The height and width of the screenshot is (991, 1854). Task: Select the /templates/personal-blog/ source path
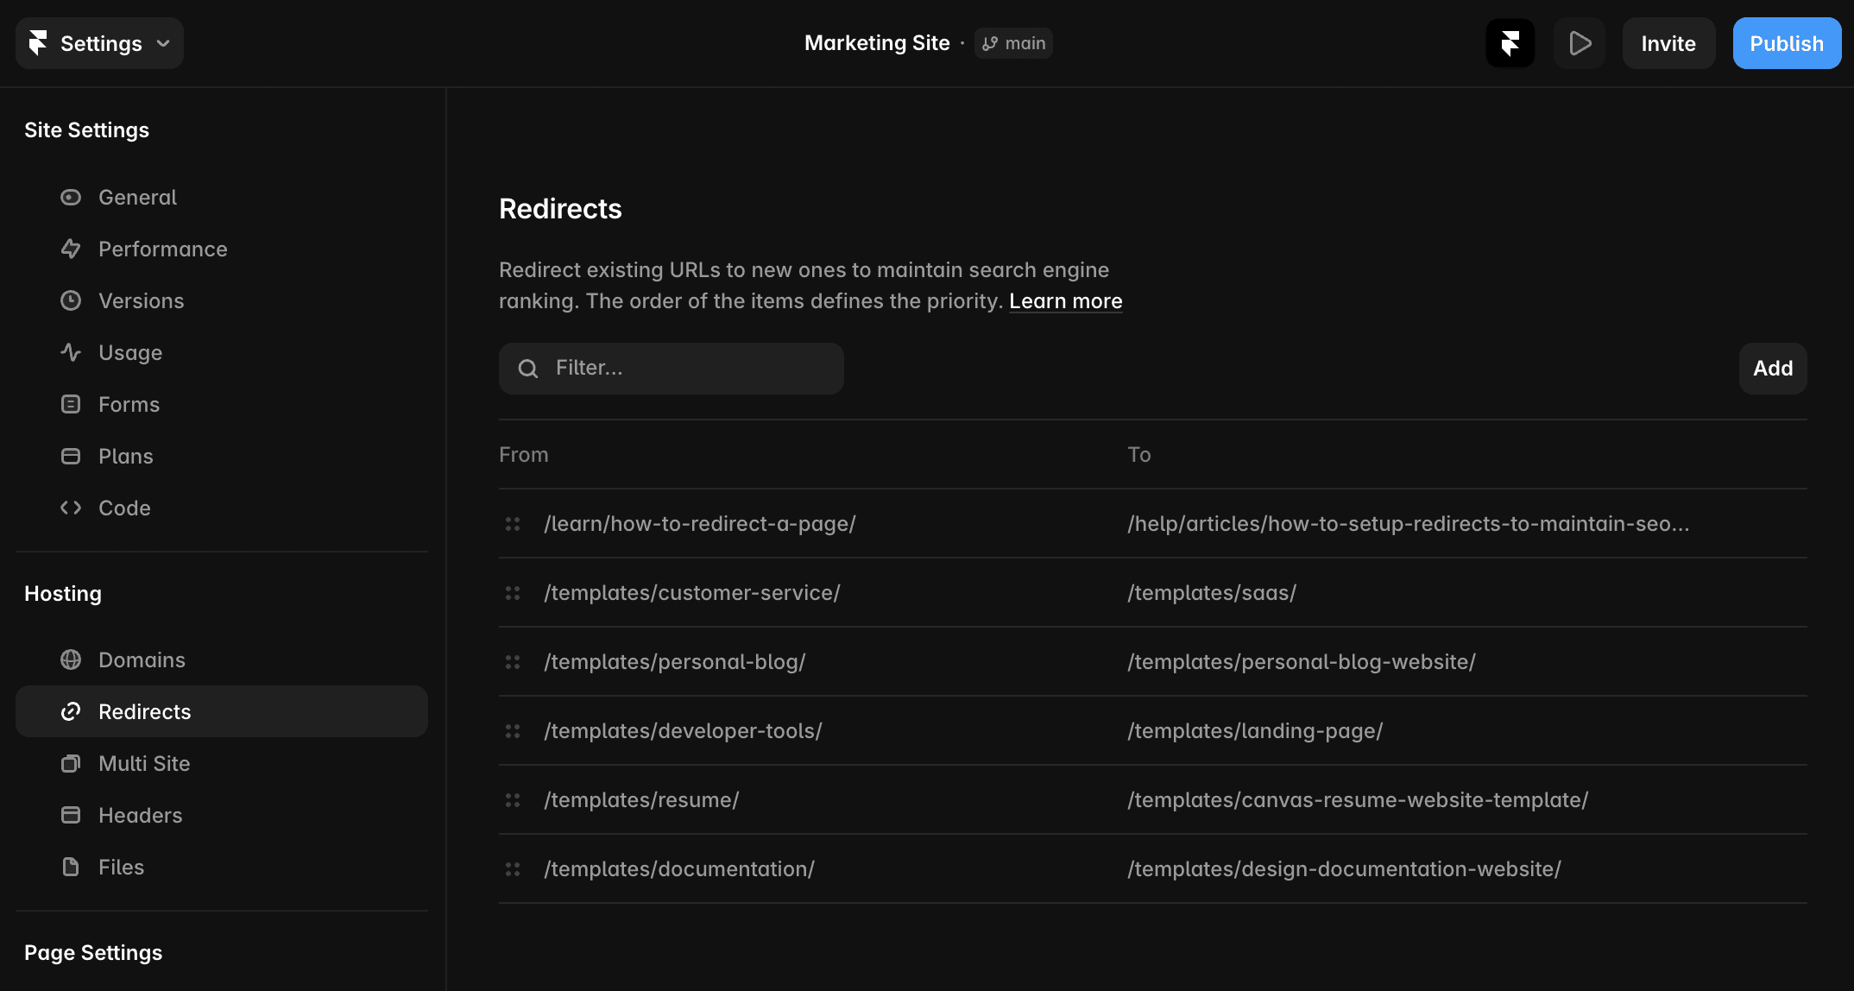pyautogui.click(x=675, y=662)
